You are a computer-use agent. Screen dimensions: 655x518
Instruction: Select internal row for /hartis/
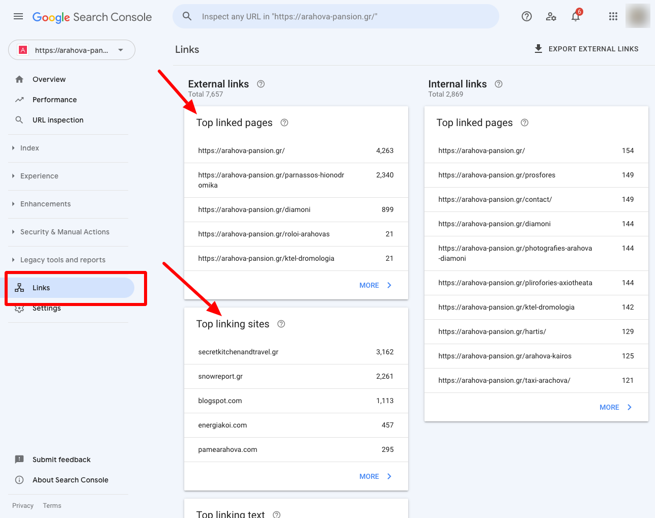click(x=536, y=331)
